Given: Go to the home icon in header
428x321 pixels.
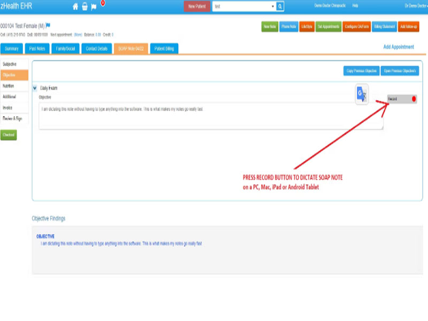Looking at the screenshot, I should [x=75, y=6].
